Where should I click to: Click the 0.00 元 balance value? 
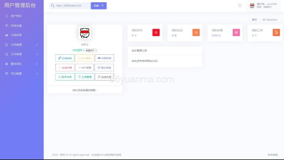pyautogui.click(x=216, y=35)
